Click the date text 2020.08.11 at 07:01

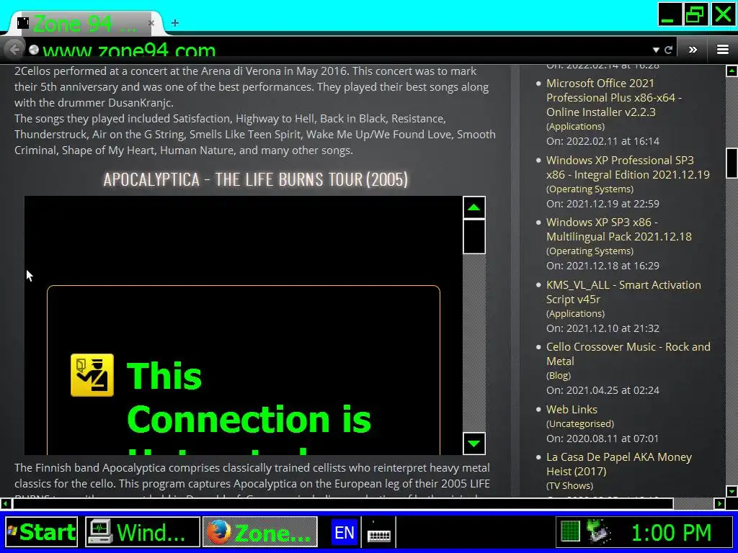tap(613, 439)
